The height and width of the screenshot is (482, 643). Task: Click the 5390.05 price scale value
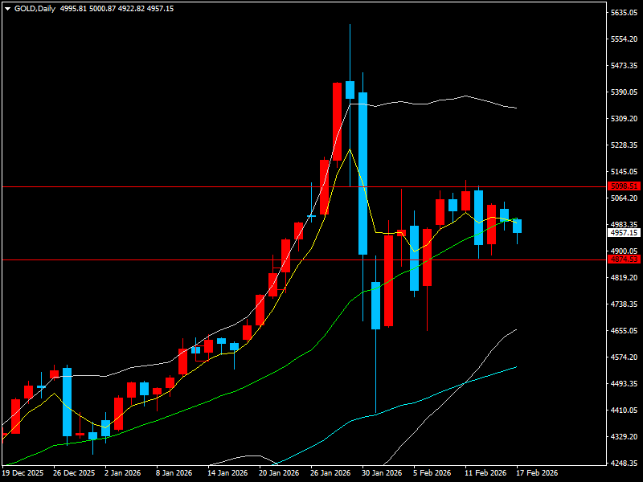625,92
